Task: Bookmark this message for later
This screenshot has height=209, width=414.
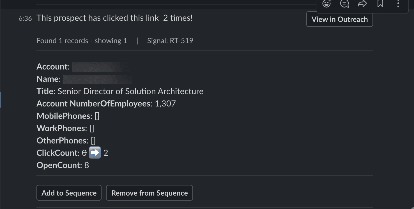Action: coord(380,4)
